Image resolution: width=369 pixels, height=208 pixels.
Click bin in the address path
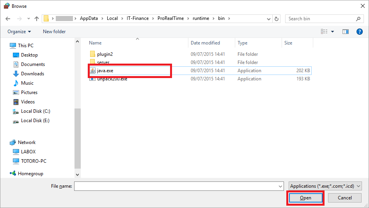pyautogui.click(x=221, y=18)
